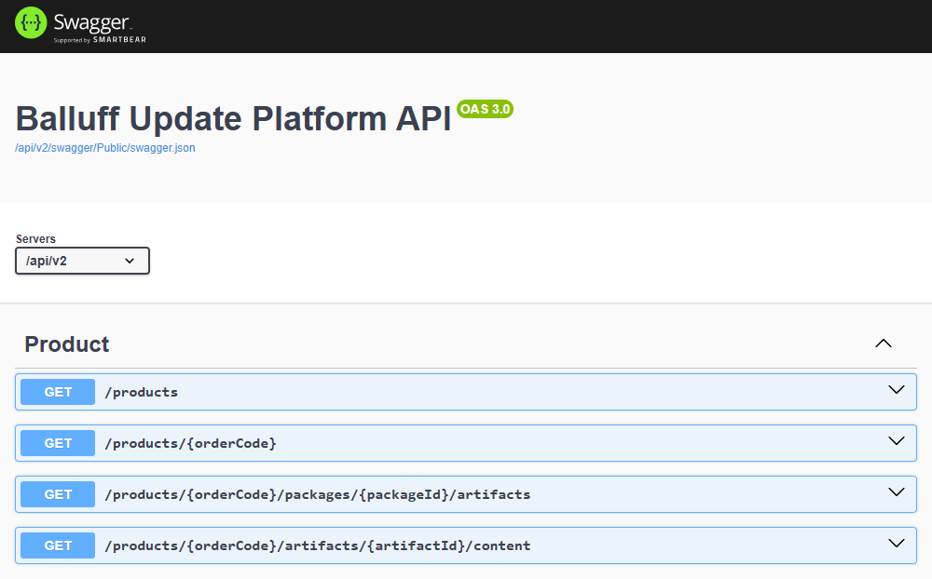The width and height of the screenshot is (932, 579).
Task: Open the /packages/{packageId}/artifacts endpoint path
Action: coord(317,494)
